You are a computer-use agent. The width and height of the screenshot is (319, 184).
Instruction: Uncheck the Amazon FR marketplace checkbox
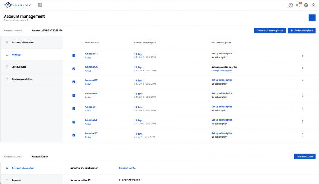[x=74, y=56]
